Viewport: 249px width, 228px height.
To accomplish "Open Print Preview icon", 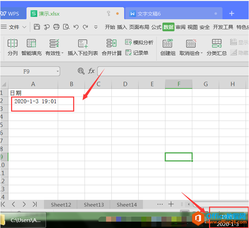I will point(66,27).
